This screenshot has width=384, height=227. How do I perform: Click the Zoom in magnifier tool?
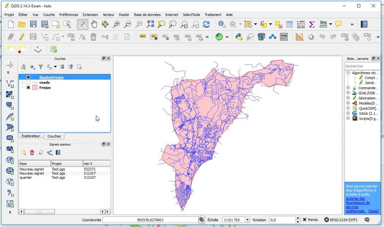point(116,24)
